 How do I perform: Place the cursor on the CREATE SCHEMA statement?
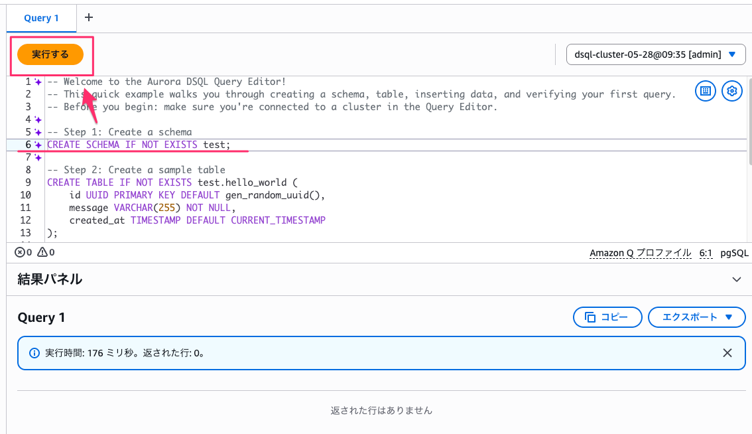click(x=137, y=144)
